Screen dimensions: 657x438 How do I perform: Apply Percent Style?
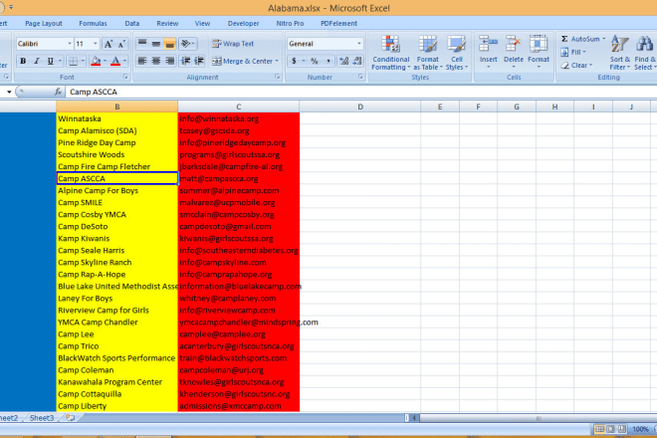(315, 61)
